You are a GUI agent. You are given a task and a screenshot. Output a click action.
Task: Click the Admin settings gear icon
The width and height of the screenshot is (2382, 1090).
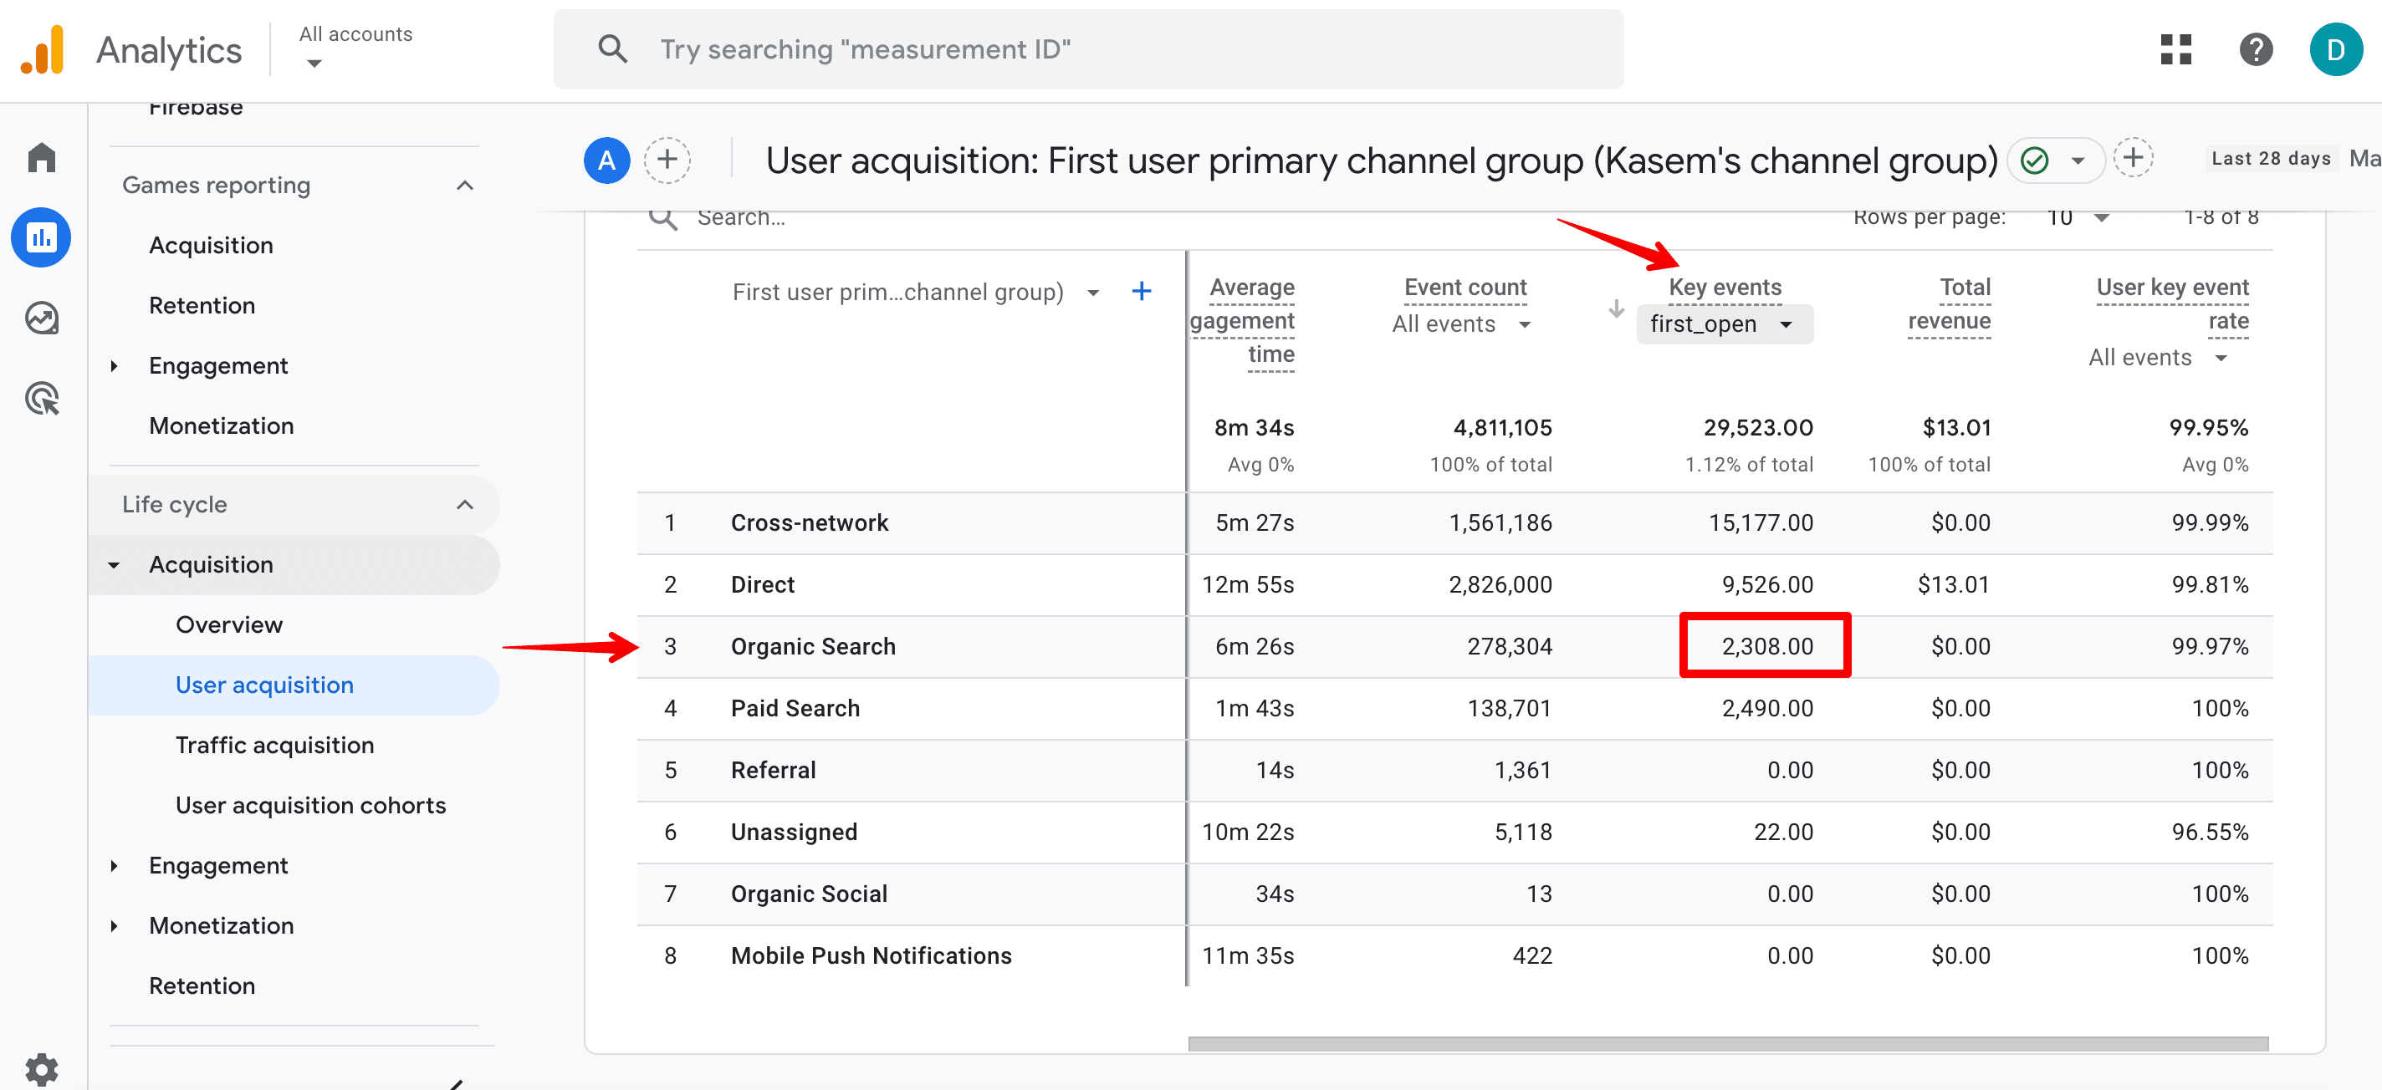41,1064
